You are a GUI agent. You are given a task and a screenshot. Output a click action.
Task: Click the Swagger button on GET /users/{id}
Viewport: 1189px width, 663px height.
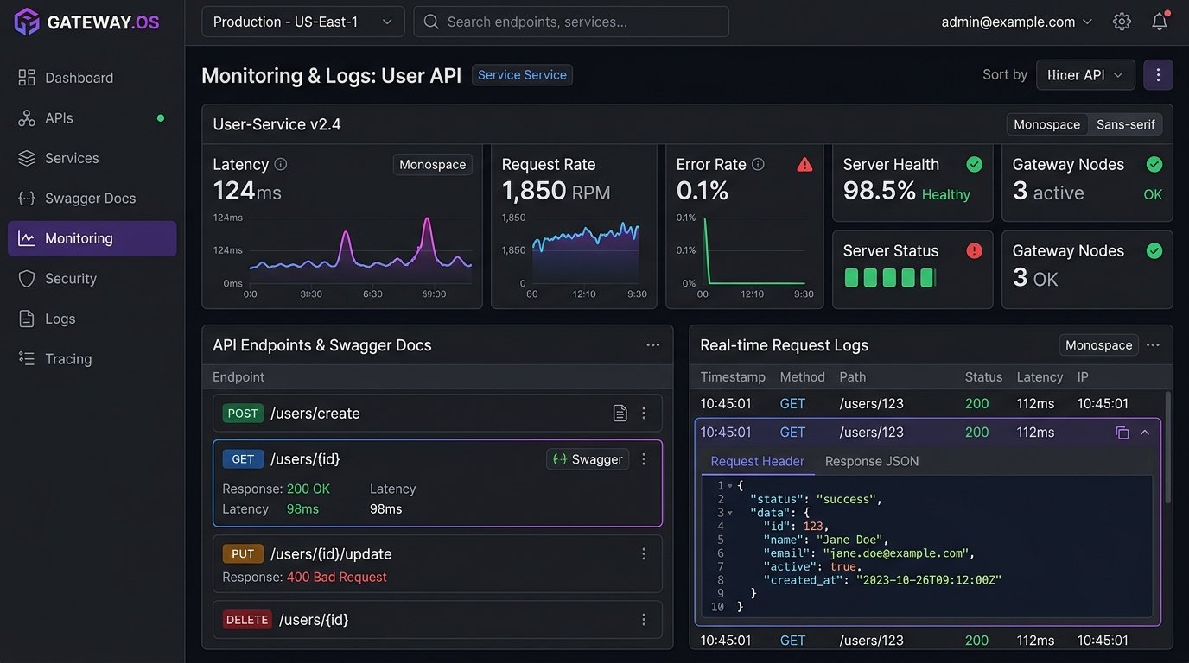point(588,459)
